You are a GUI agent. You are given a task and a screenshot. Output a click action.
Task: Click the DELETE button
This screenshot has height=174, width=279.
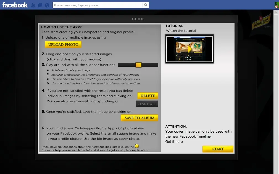(x=148, y=96)
